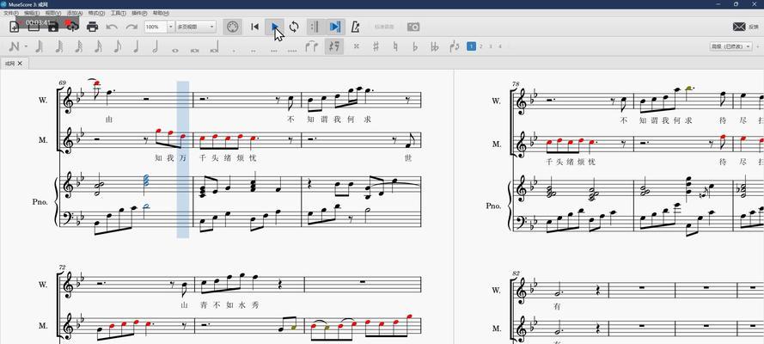This screenshot has width=764, height=344.
Task: Toggle the concert pitch button
Action: click(384, 27)
